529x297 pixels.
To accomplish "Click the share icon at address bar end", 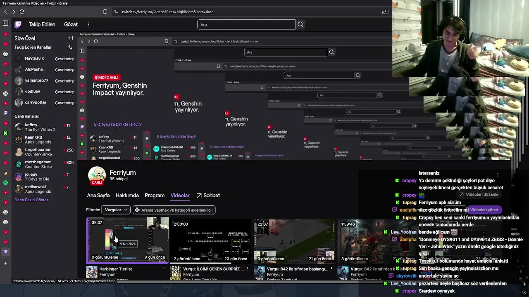I will (x=384, y=12).
